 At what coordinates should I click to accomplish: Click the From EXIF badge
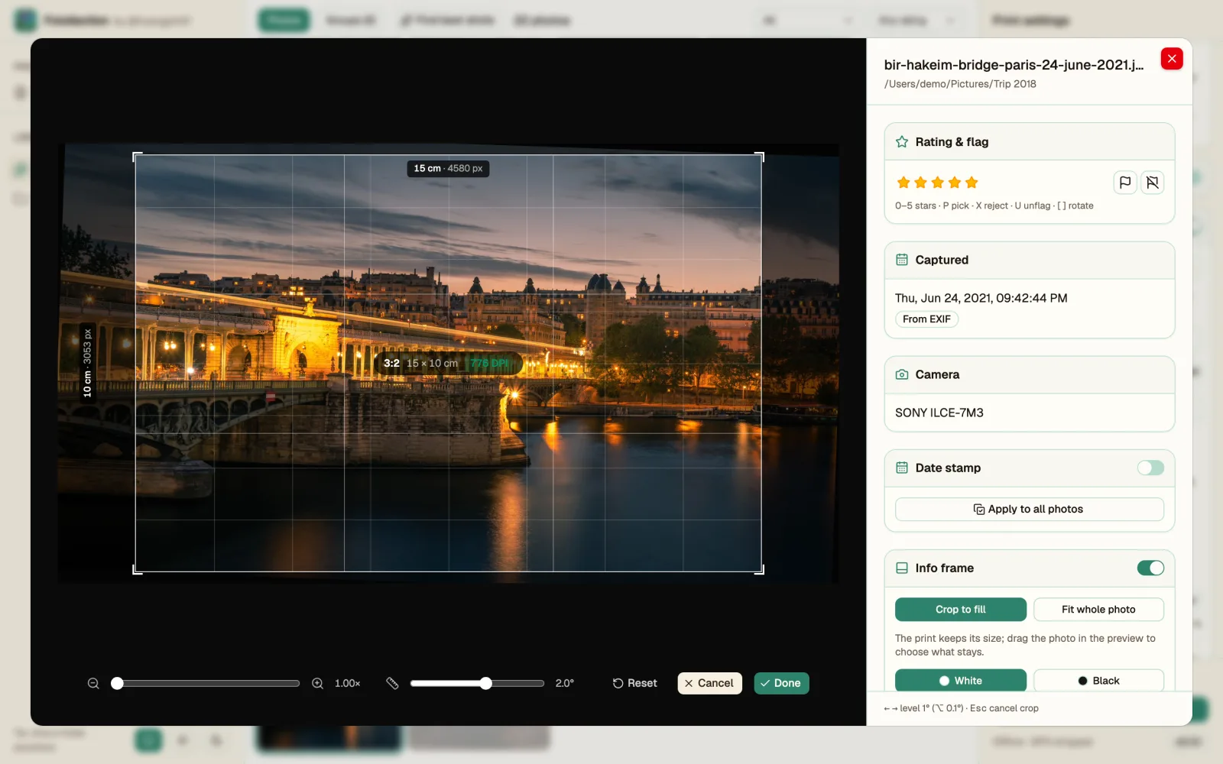(926, 319)
